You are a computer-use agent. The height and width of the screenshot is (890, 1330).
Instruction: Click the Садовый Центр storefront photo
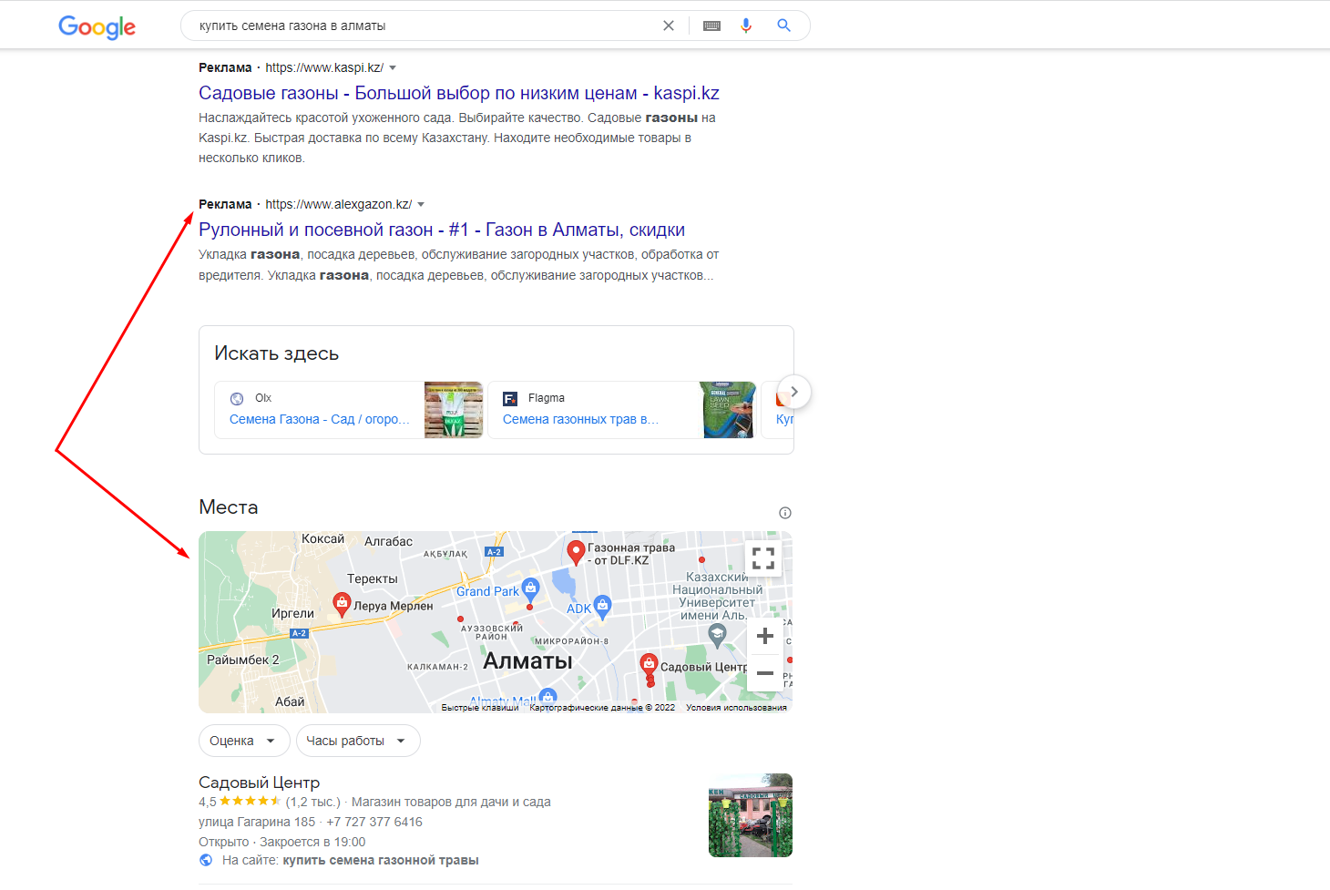(751, 815)
